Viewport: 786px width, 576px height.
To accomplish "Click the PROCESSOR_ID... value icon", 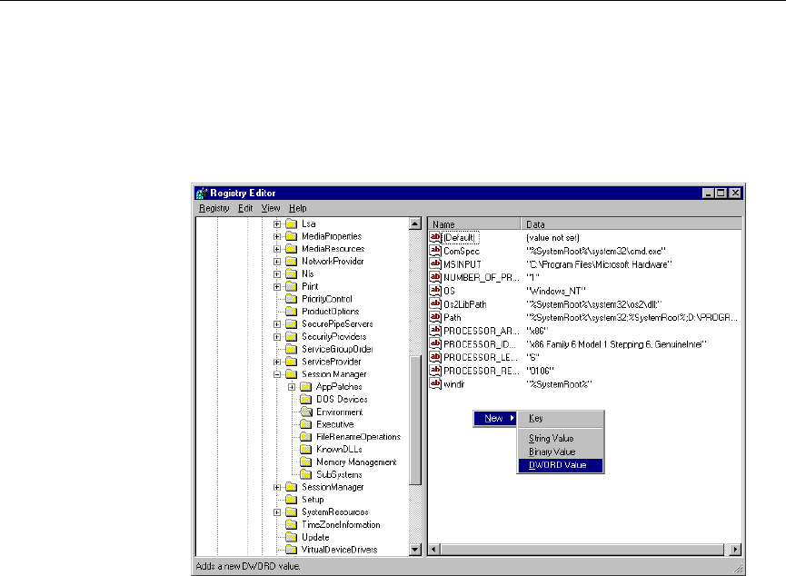I will click(435, 344).
